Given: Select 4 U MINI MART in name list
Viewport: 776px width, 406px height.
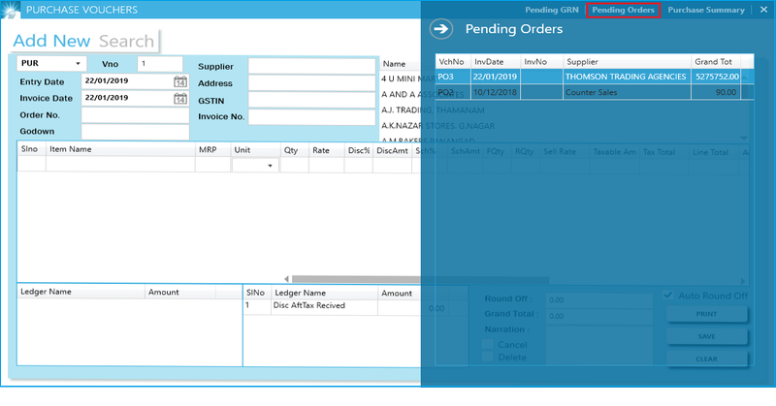Looking at the screenshot, I should coord(408,78).
